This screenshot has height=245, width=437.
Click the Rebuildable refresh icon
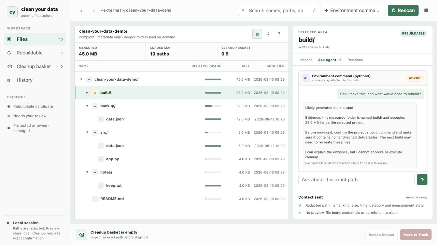[9, 53]
